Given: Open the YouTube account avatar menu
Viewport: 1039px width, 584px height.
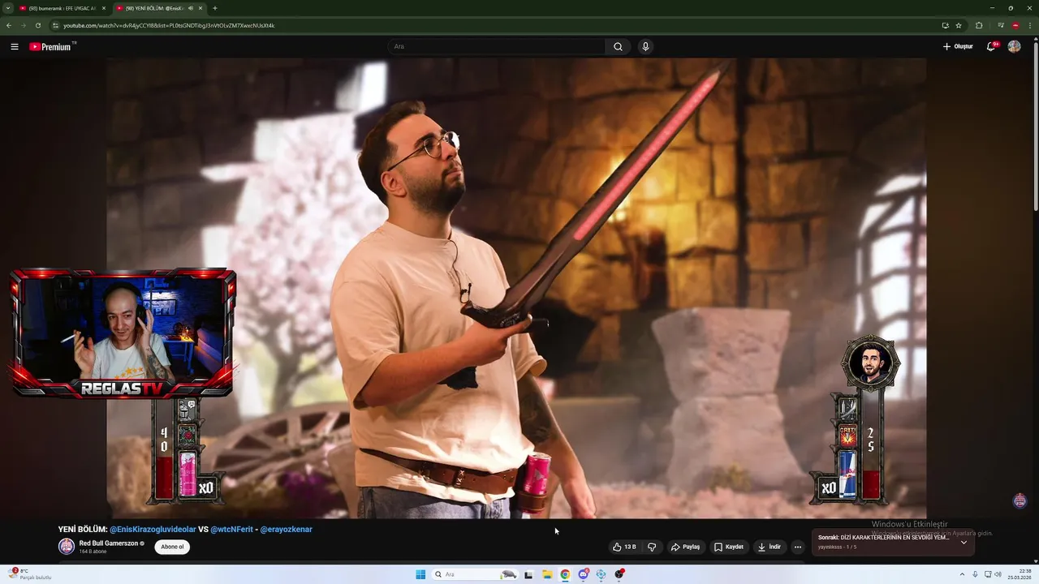Looking at the screenshot, I should [1014, 46].
